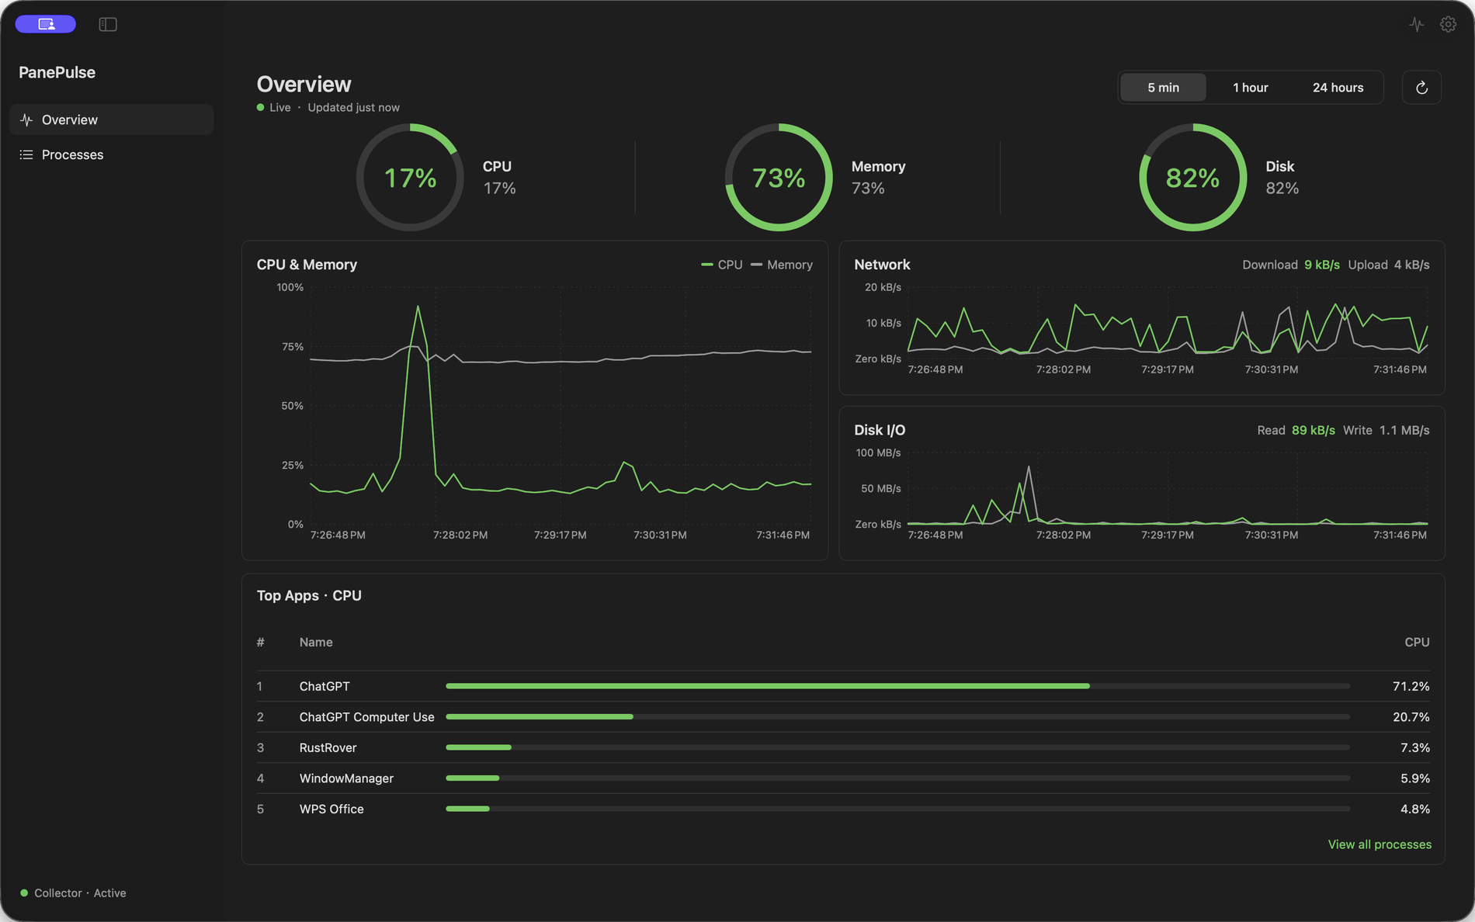Viewport: 1475px width, 922px height.
Task: Select the ChatGPT row name
Action: coord(324,686)
